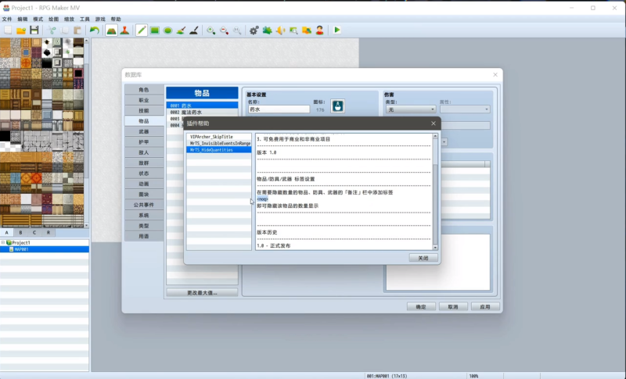Click the Paste clipboard icon

coord(77,30)
